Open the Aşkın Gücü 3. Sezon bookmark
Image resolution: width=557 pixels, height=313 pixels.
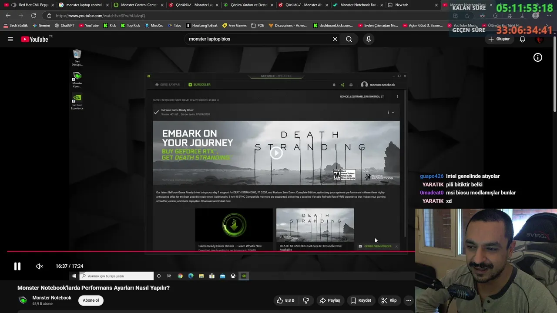pos(423,26)
